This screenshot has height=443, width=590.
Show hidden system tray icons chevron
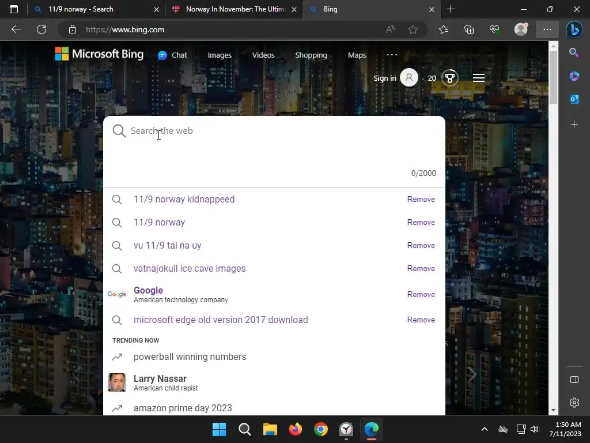pos(484,429)
